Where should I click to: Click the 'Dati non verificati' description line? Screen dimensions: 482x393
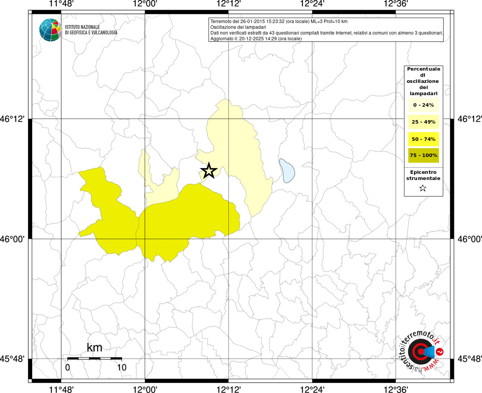pyautogui.click(x=327, y=33)
